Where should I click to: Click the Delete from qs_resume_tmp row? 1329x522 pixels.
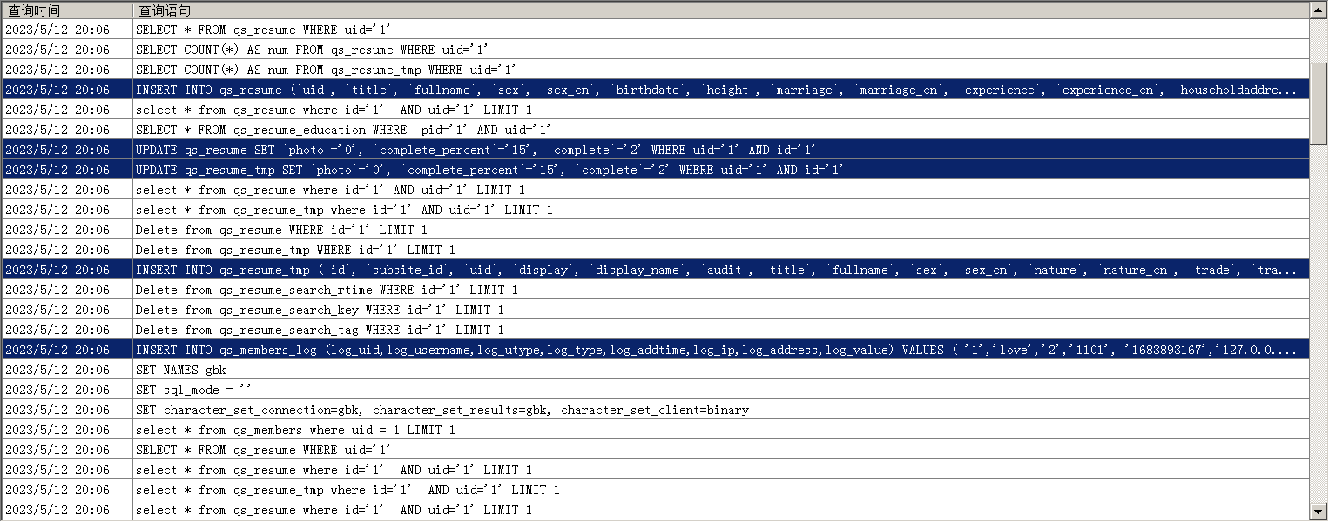point(295,250)
